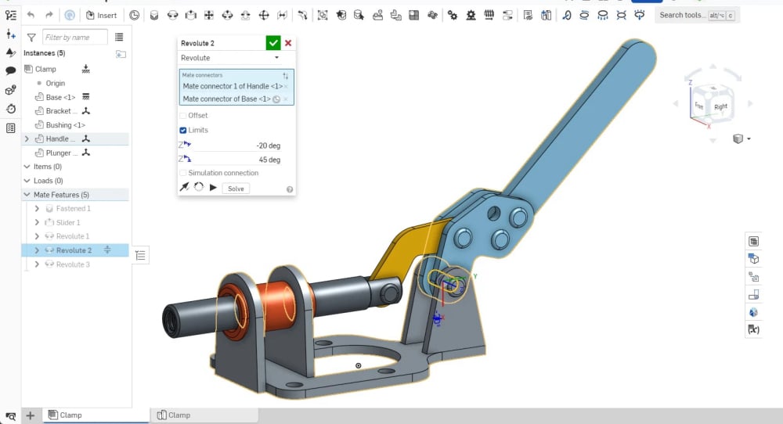
Task: Collapse the Mate Features section
Action: 27,195
